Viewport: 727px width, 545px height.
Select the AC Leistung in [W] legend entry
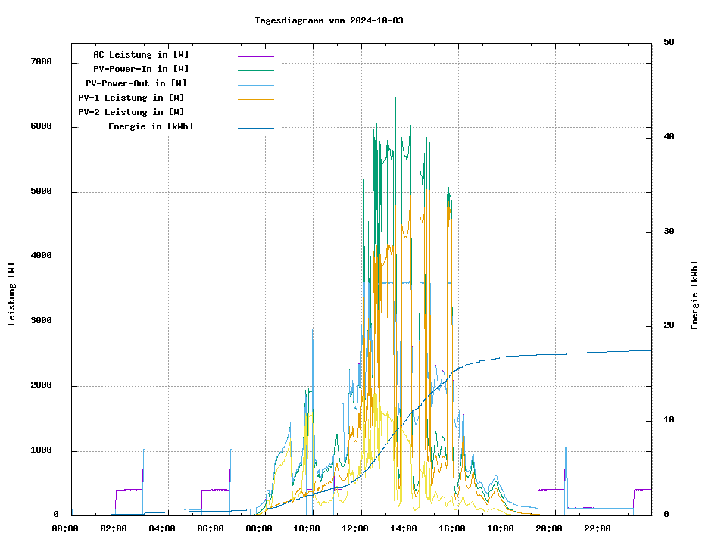[141, 54]
